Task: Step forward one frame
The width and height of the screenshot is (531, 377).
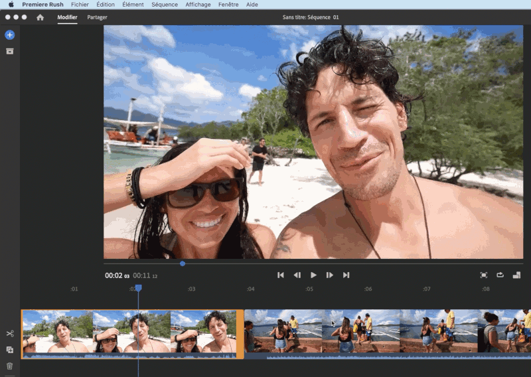Action: pos(329,275)
